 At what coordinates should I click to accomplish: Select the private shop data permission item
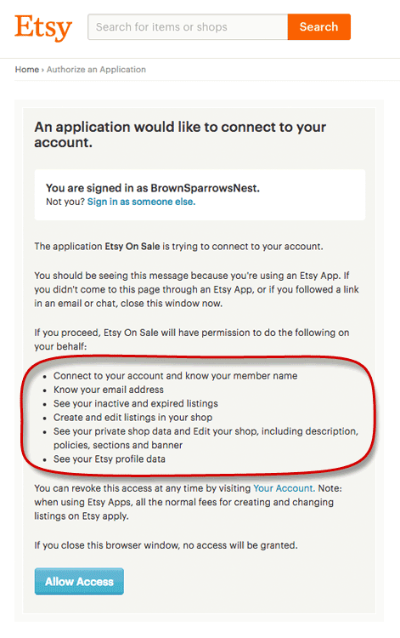pyautogui.click(x=206, y=438)
